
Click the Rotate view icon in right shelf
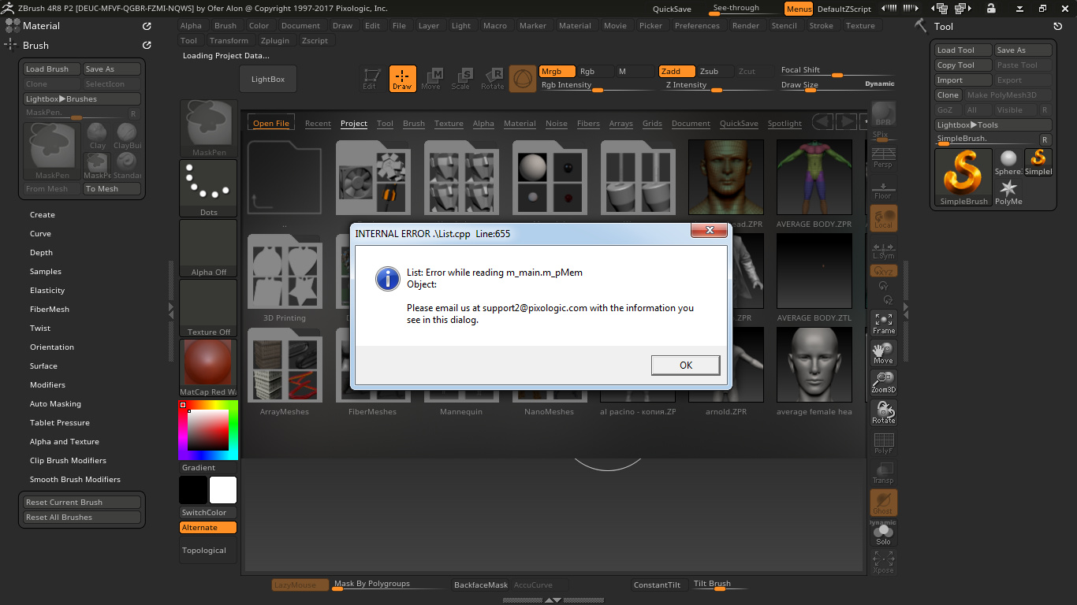coord(883,413)
